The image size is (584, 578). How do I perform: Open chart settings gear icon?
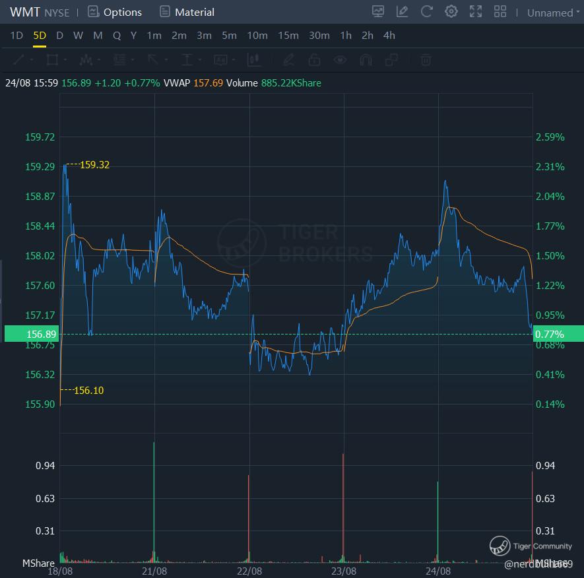pos(451,11)
